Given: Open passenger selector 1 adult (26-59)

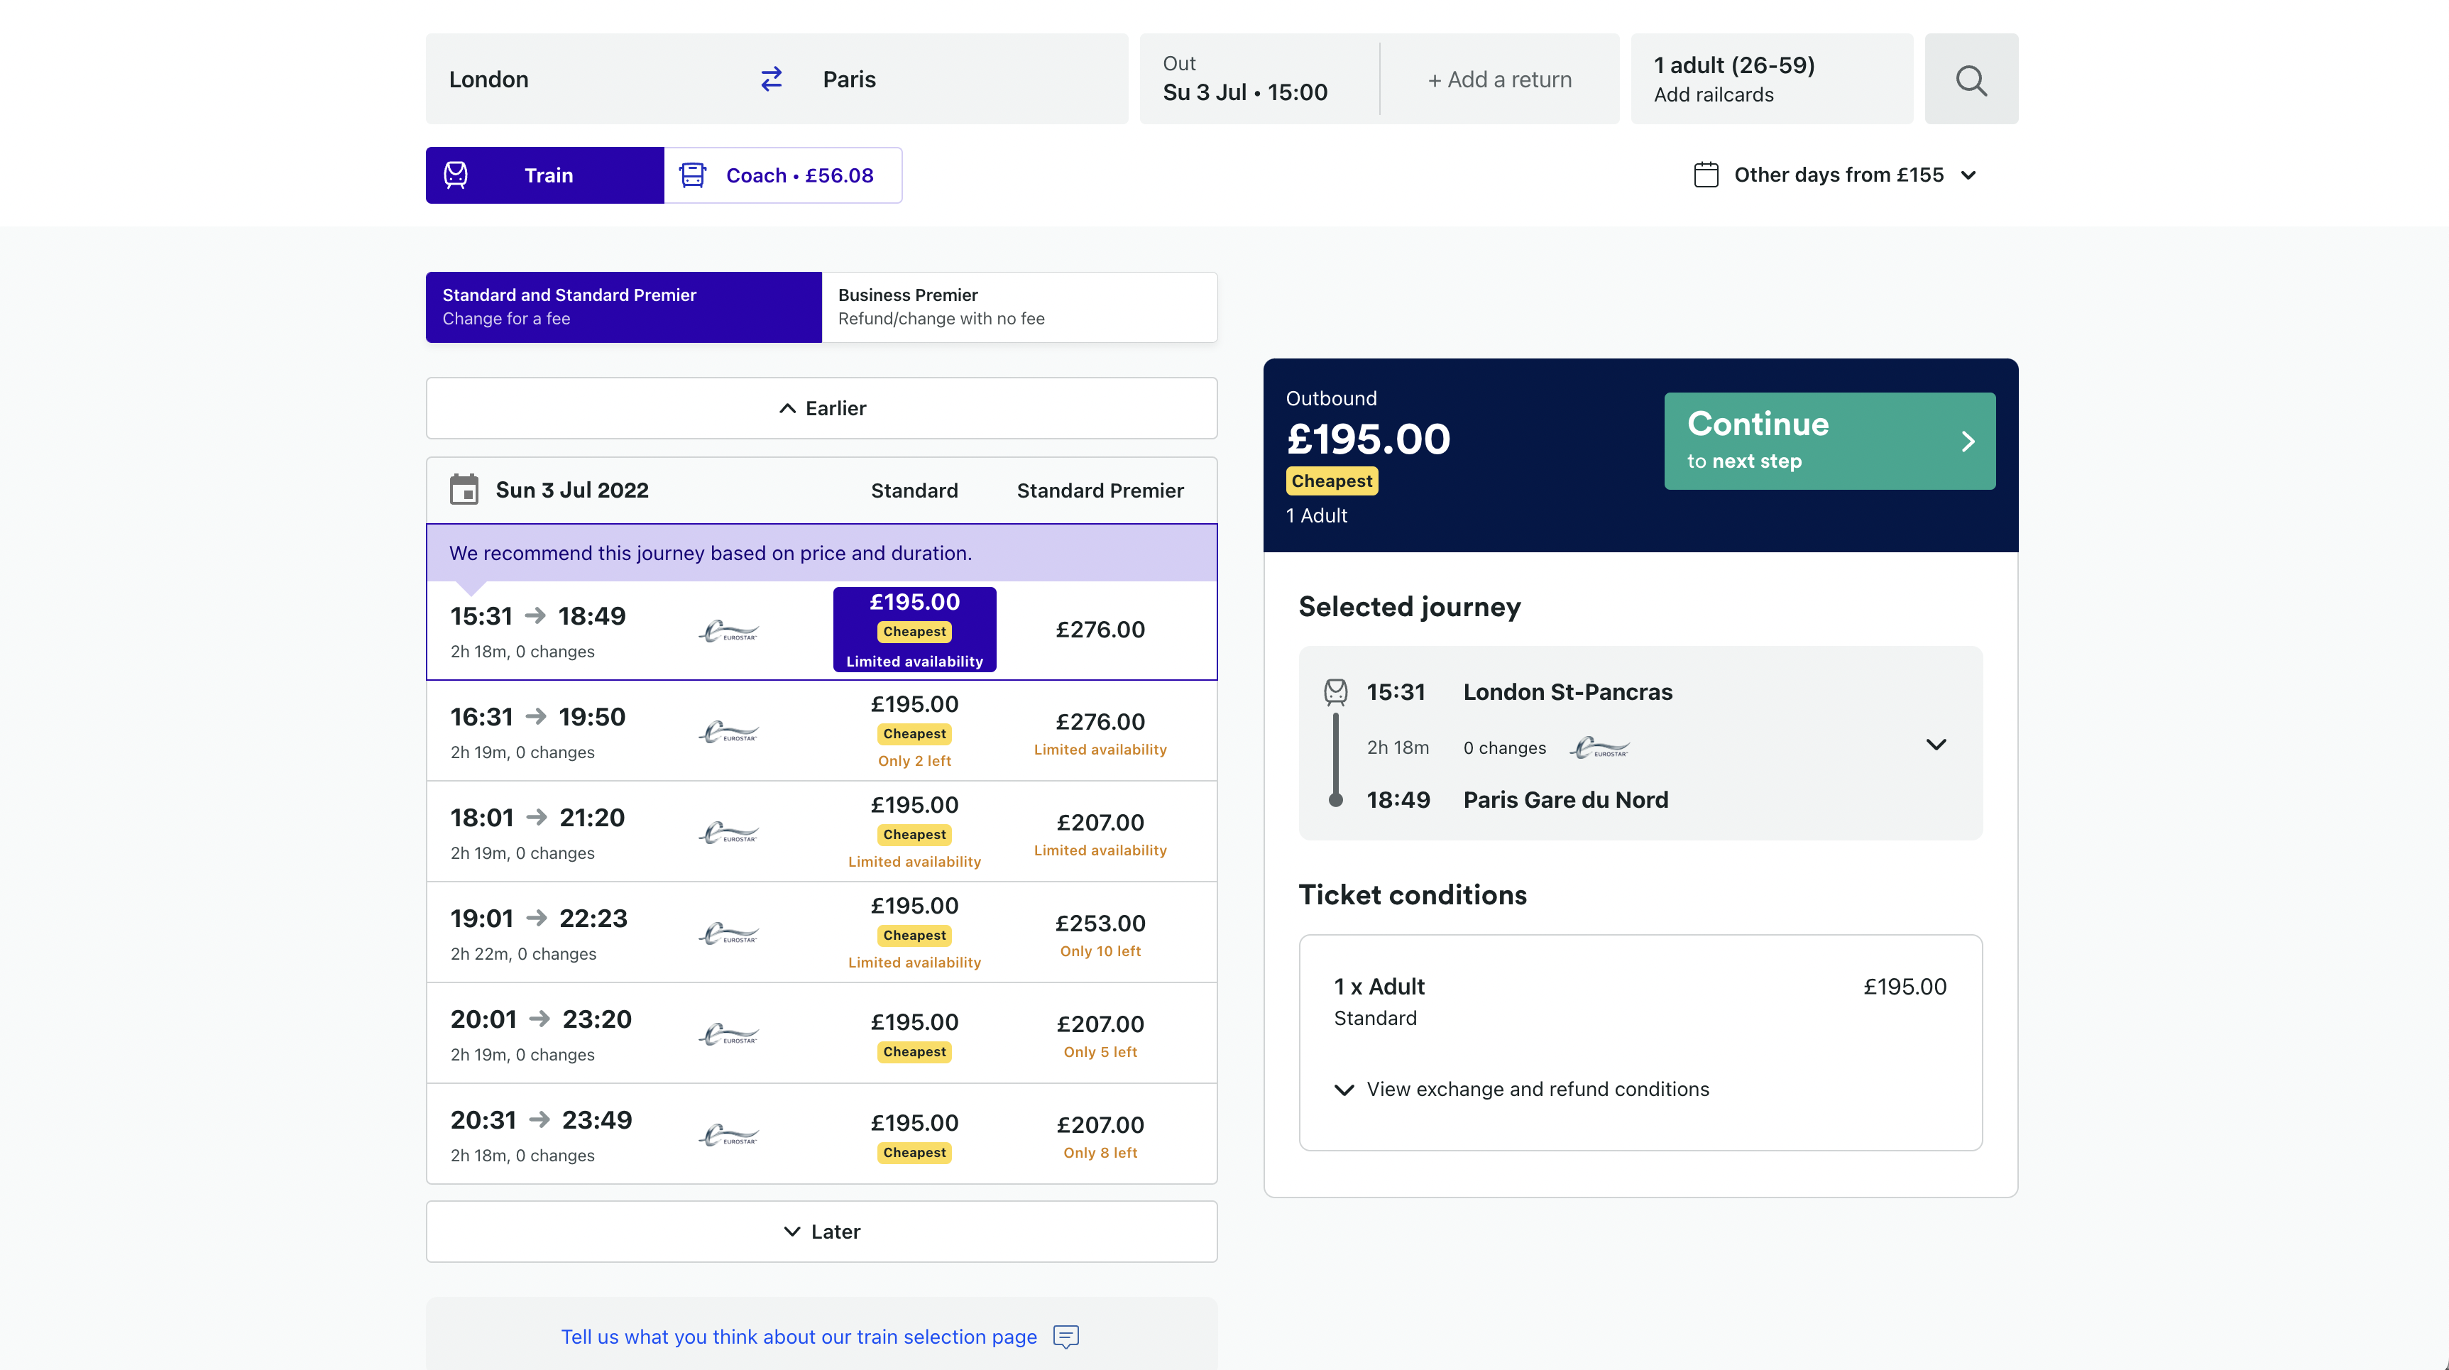Looking at the screenshot, I should pyautogui.click(x=1772, y=79).
